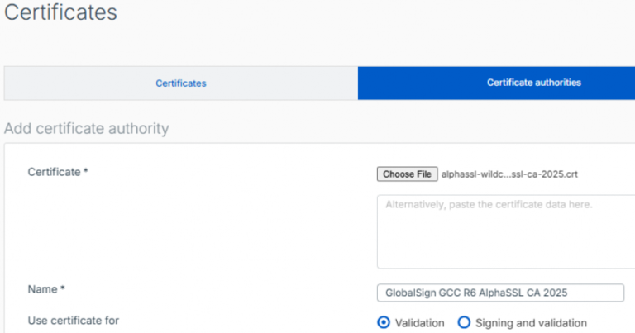Click into the Name input field
Screen dimensions: 635x333
point(500,293)
